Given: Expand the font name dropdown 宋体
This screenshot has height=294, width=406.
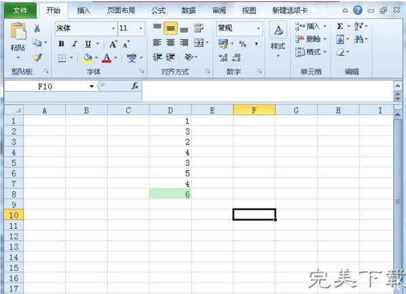Looking at the screenshot, I should click(113, 29).
